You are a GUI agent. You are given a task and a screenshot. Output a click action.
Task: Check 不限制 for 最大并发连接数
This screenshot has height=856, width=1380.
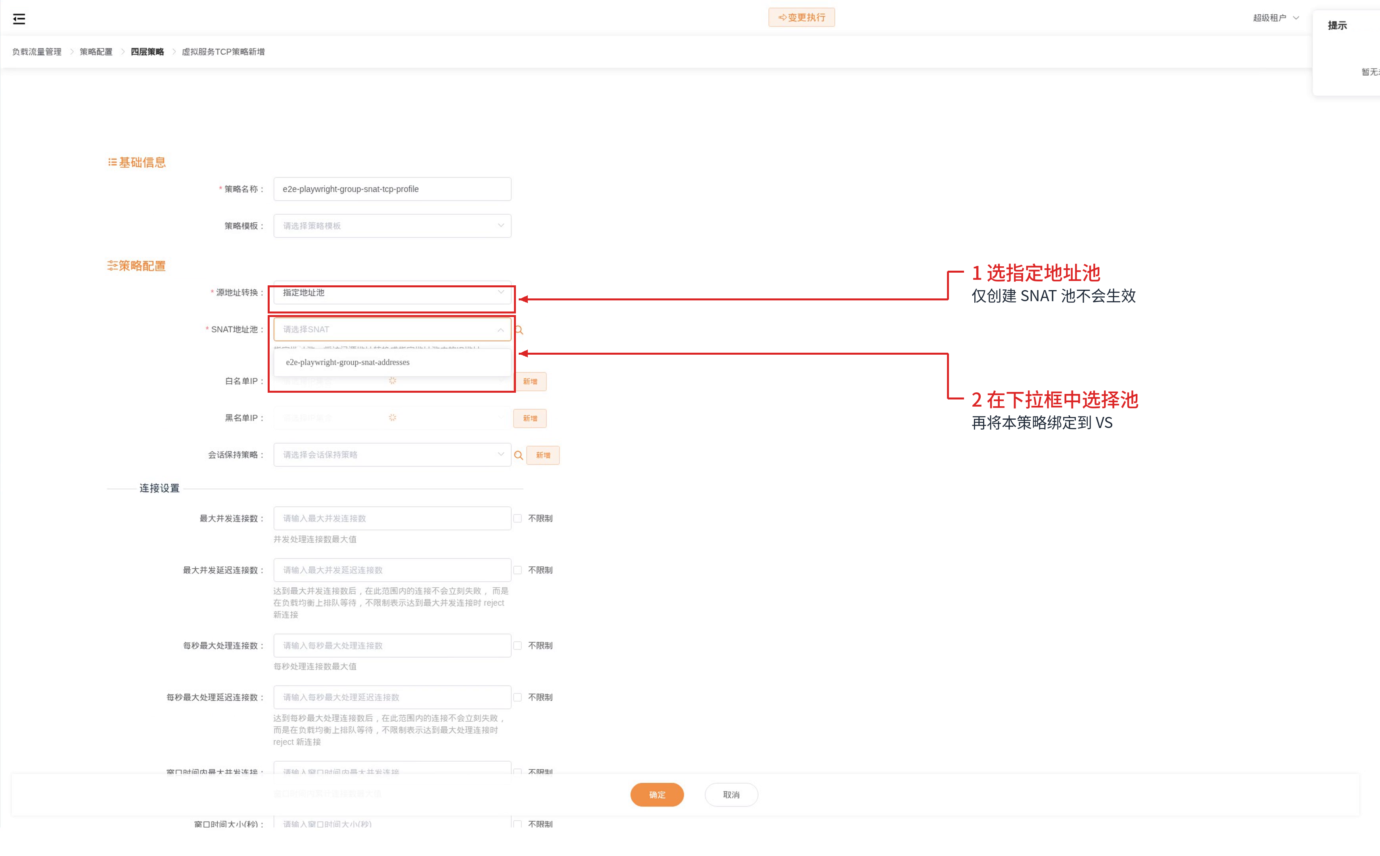pyautogui.click(x=517, y=518)
